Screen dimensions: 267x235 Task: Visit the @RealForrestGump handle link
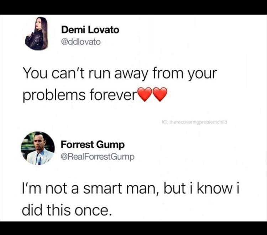pyautogui.click(x=98, y=157)
